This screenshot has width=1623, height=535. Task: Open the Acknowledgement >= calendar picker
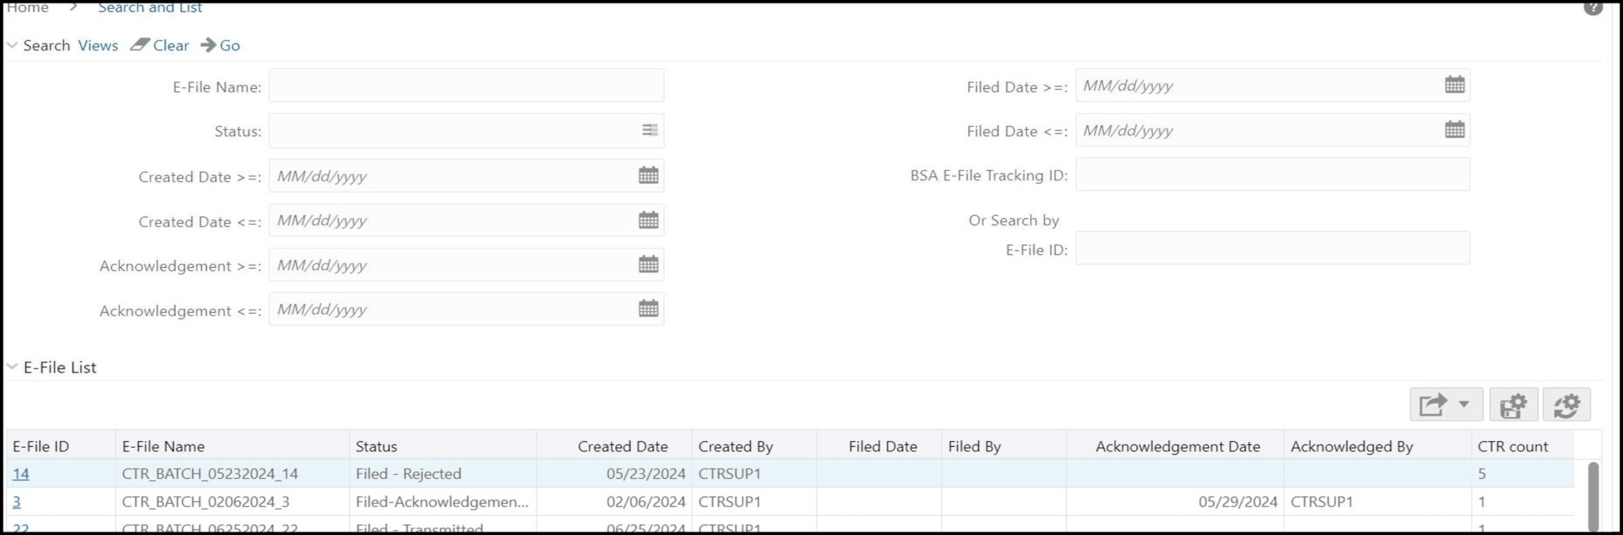pyautogui.click(x=648, y=264)
